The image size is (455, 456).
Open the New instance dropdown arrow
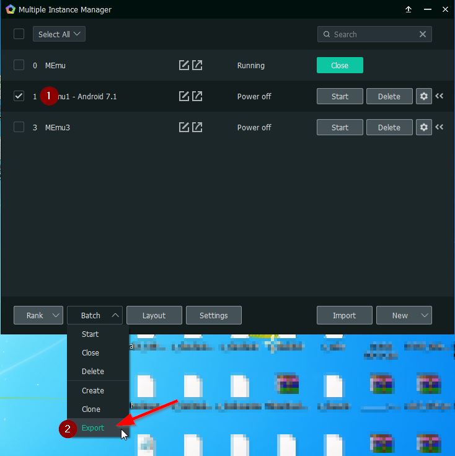coord(424,315)
